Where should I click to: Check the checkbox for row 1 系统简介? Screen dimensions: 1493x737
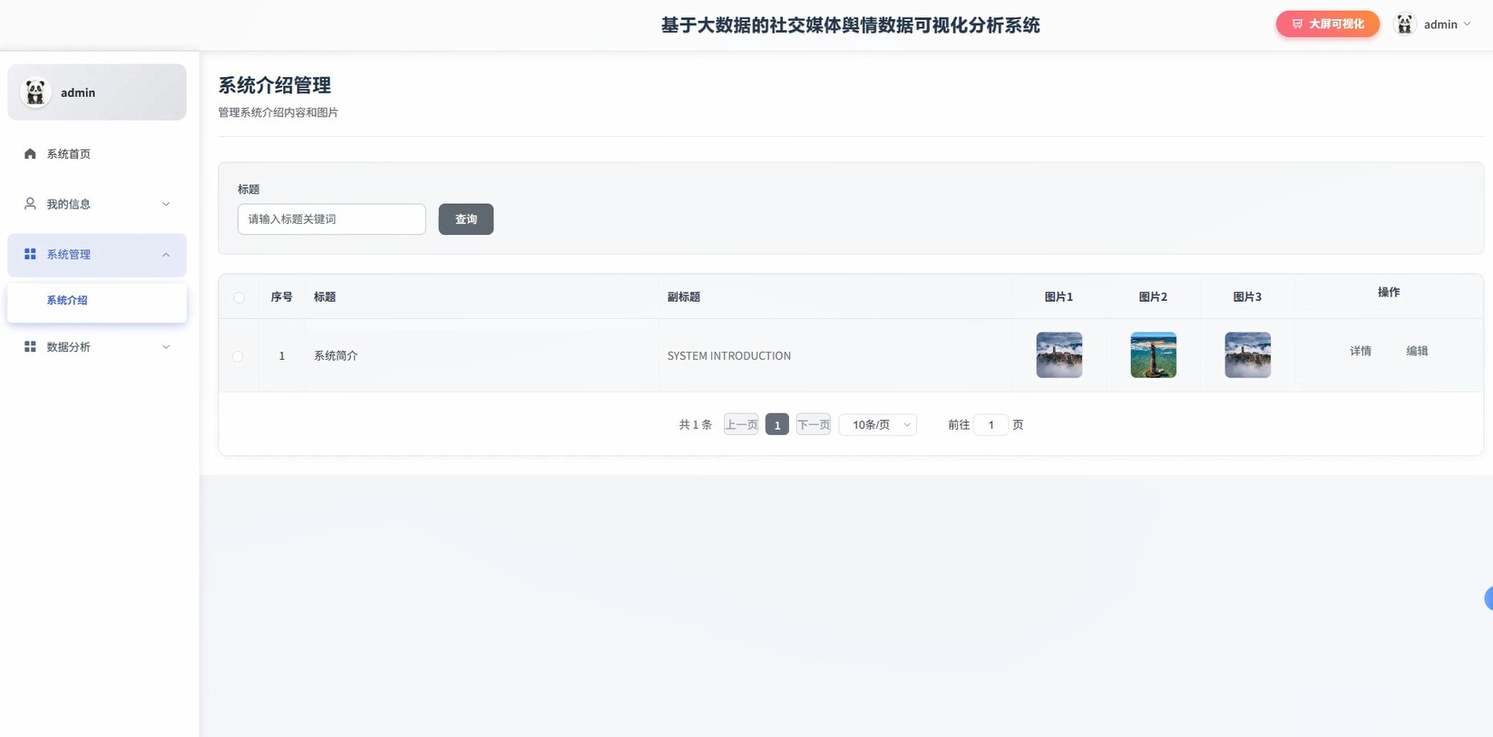[239, 356]
